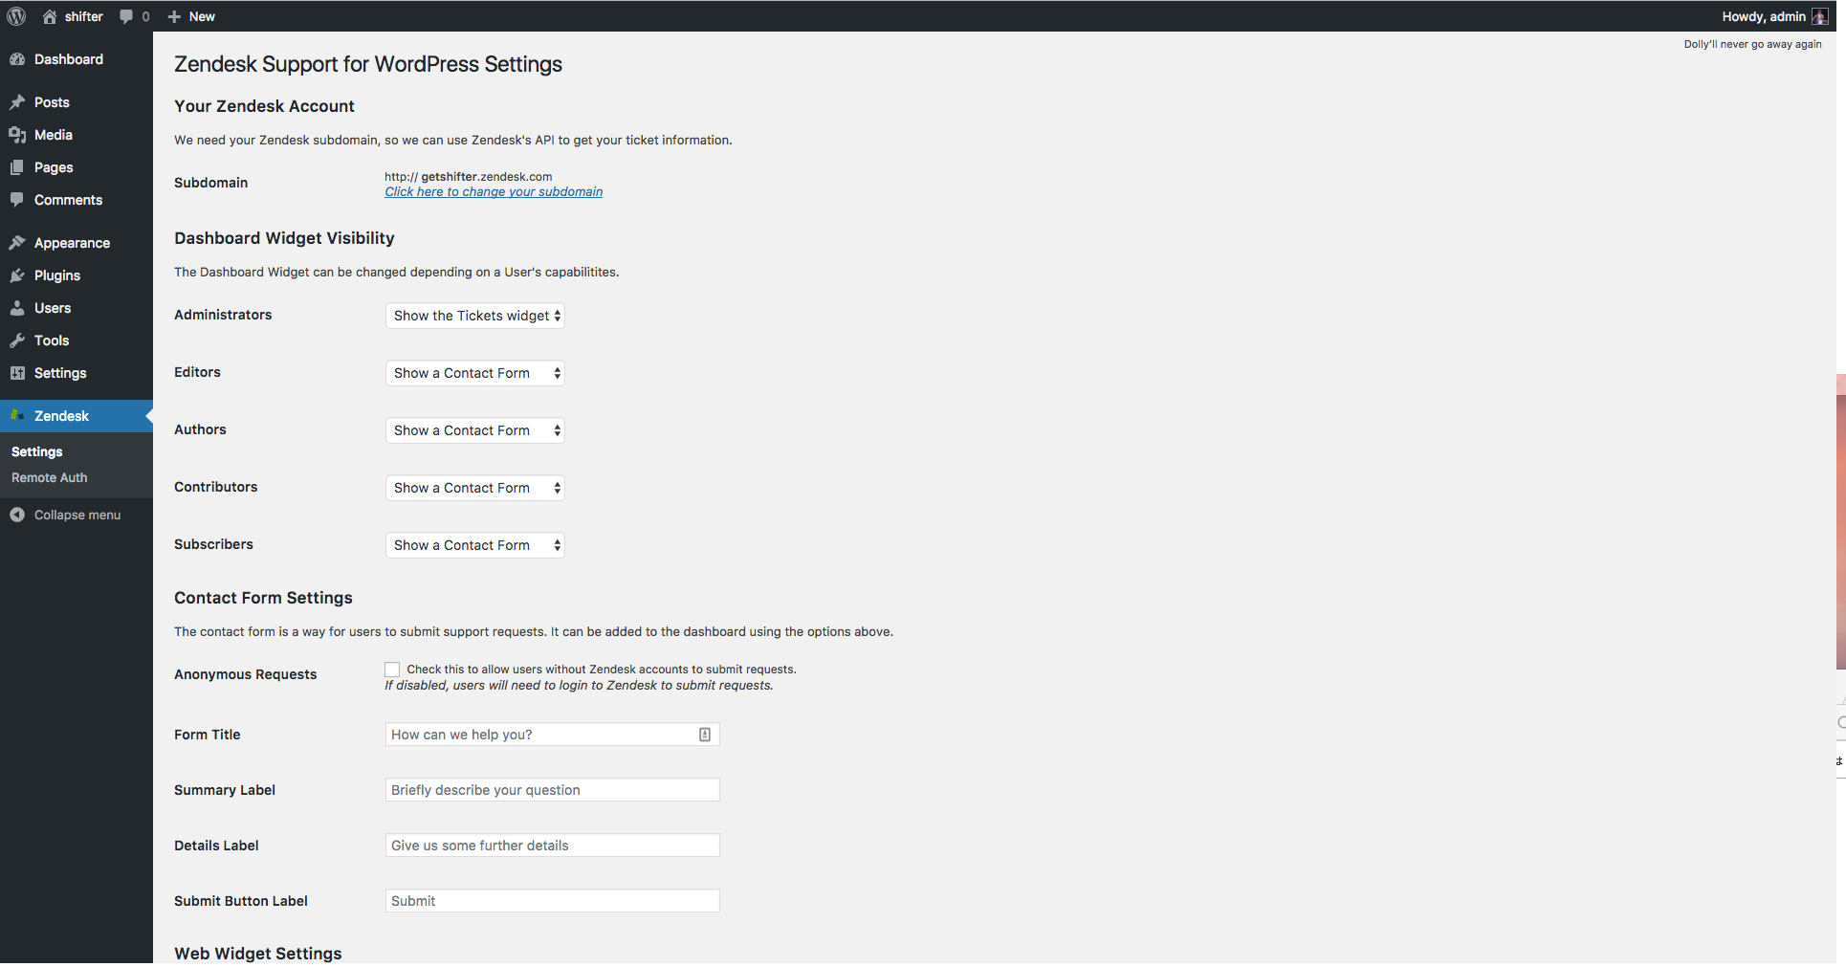
Task: Click the Media library icon
Action: tap(17, 135)
